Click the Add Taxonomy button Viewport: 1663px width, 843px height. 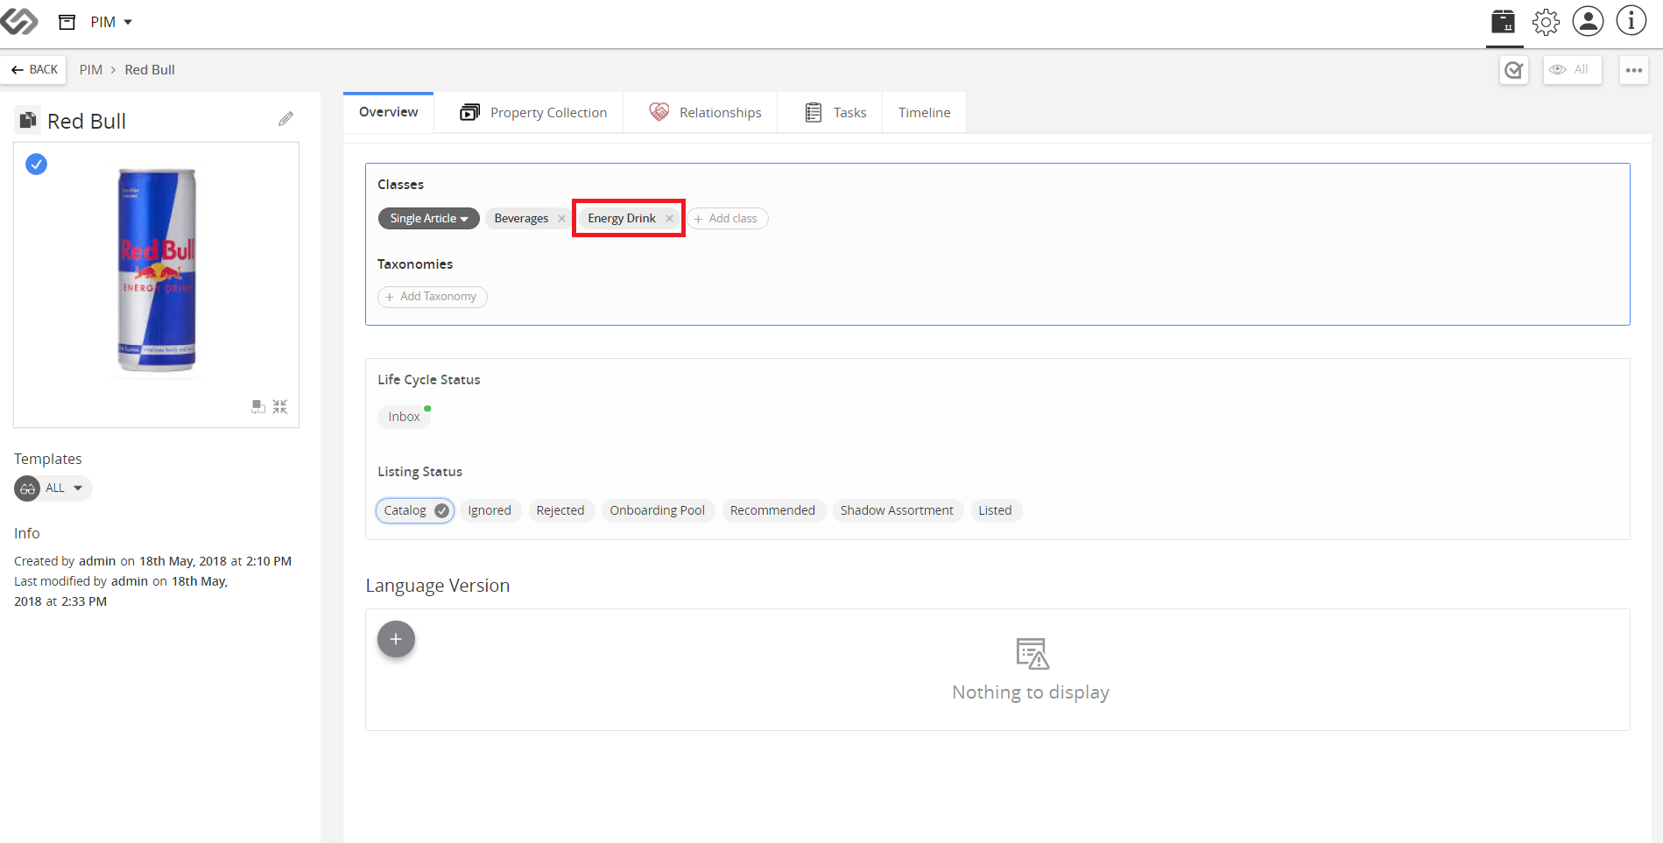(x=433, y=297)
